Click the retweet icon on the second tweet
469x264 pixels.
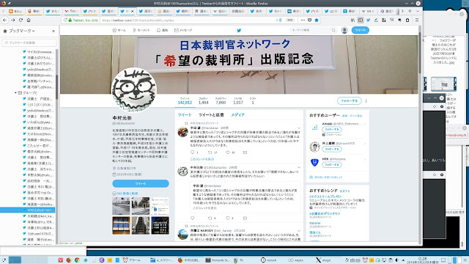point(210,219)
